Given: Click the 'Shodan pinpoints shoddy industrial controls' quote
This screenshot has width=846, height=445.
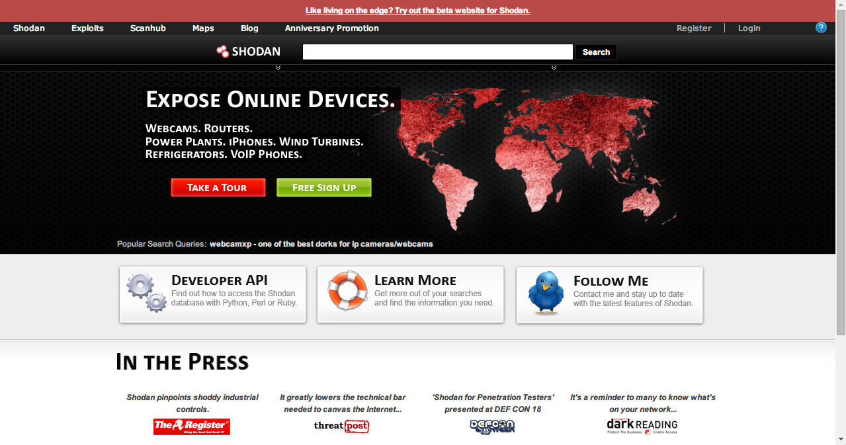Looking at the screenshot, I should coord(192,403).
